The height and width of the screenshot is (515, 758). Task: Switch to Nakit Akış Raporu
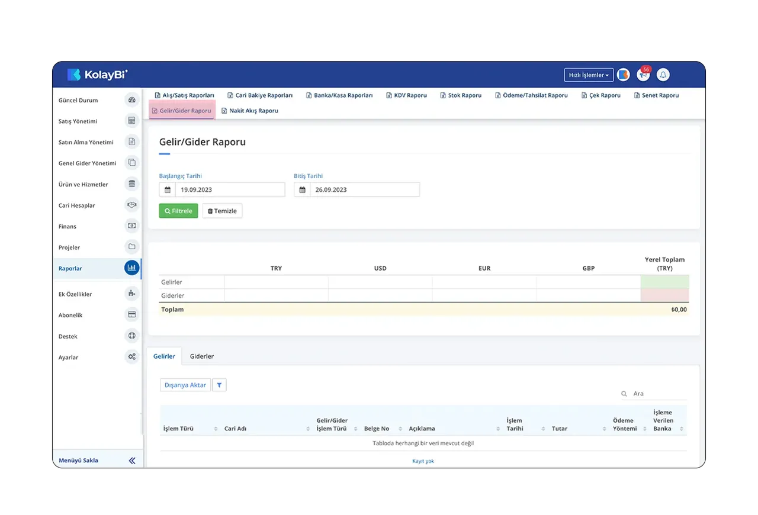point(249,111)
